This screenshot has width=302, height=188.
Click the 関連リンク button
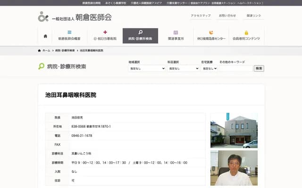(253, 16)
